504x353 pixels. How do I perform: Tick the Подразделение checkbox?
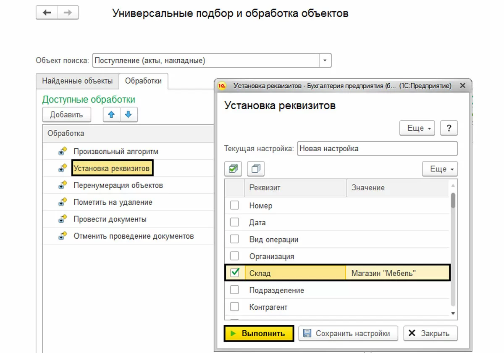pyautogui.click(x=235, y=290)
